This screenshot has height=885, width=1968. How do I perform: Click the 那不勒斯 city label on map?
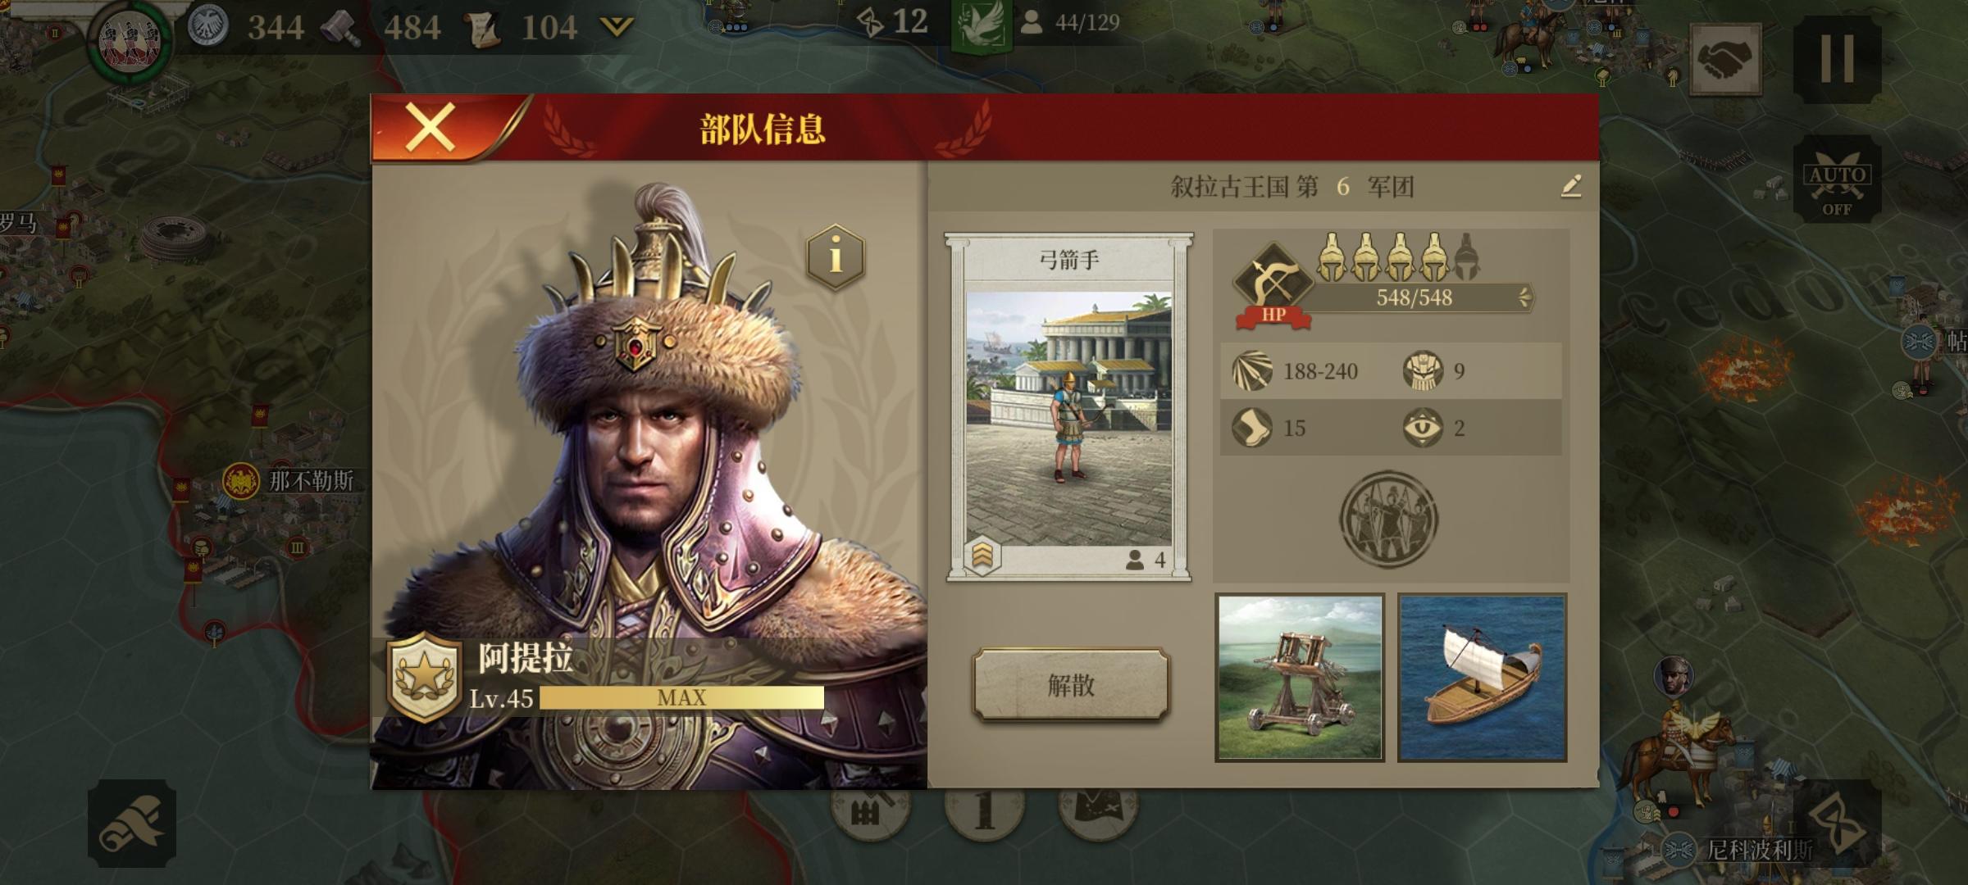312,480
